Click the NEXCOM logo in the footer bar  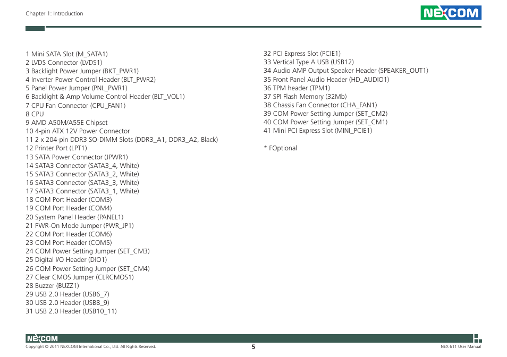pos(42,338)
